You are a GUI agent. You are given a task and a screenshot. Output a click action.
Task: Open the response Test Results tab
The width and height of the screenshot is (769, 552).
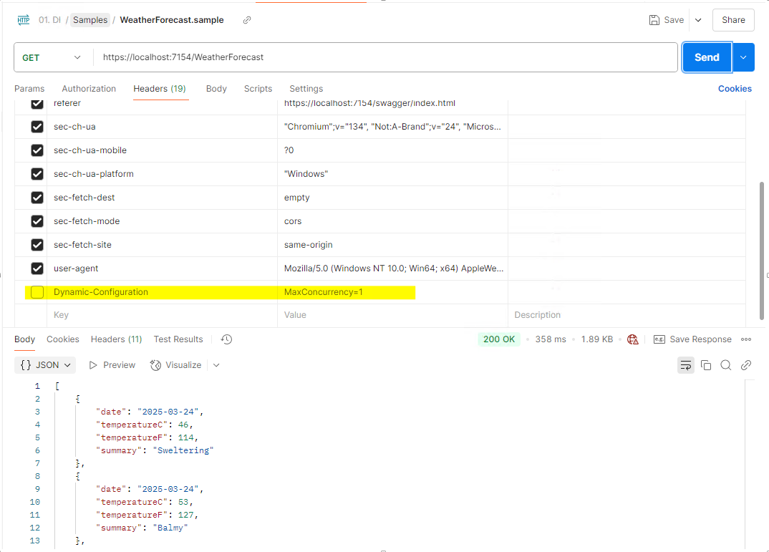point(178,339)
